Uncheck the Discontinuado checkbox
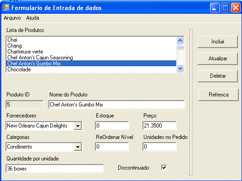This screenshot has width=242, height=181. pos(164,167)
